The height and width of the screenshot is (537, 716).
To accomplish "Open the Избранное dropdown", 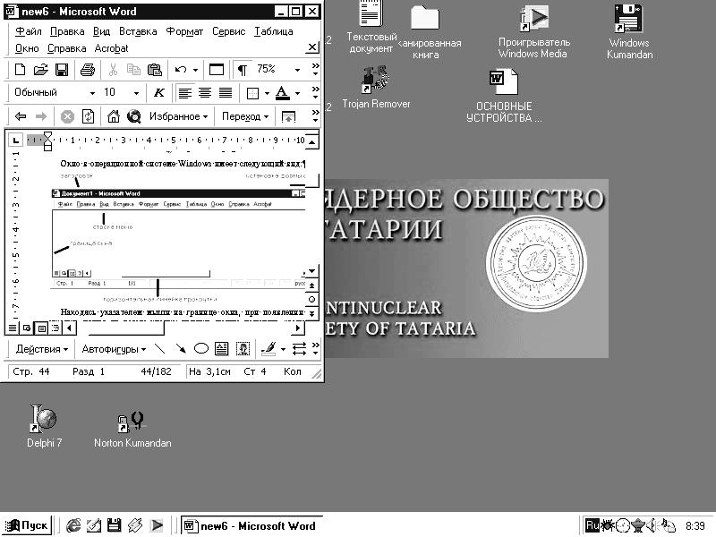I will (178, 116).
